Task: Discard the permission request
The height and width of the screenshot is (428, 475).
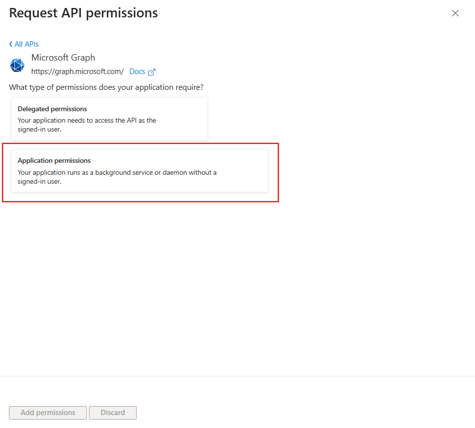Action: tap(113, 413)
